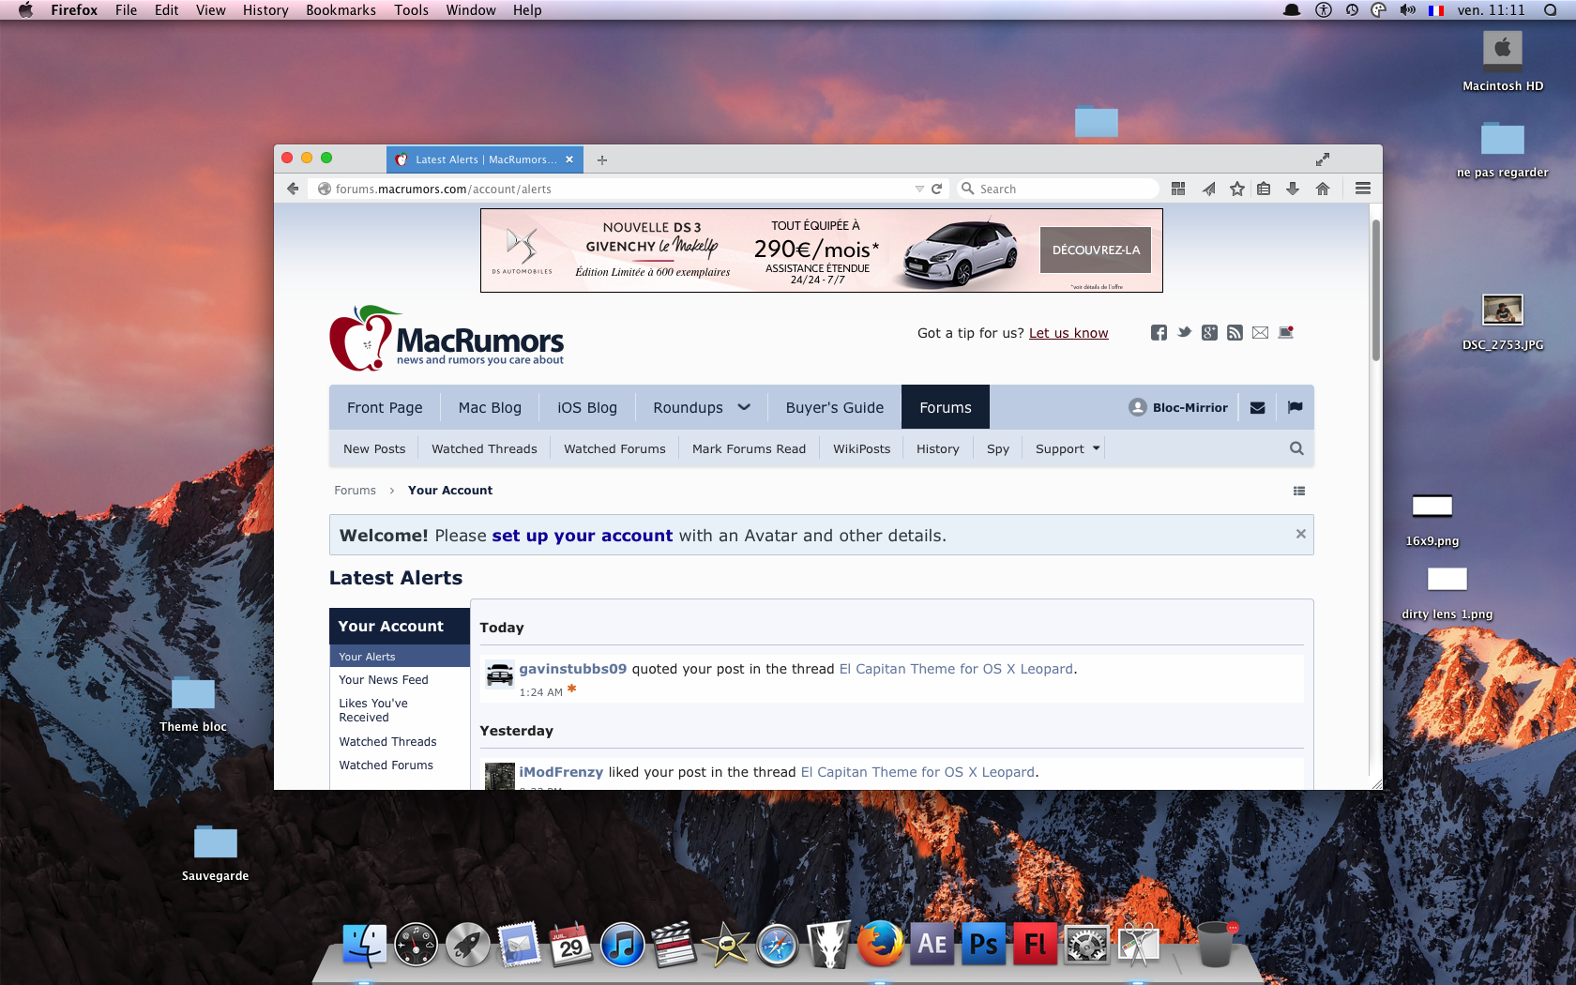Image resolution: width=1576 pixels, height=985 pixels.
Task: Go to the Mac Blog section
Action: [x=490, y=407]
